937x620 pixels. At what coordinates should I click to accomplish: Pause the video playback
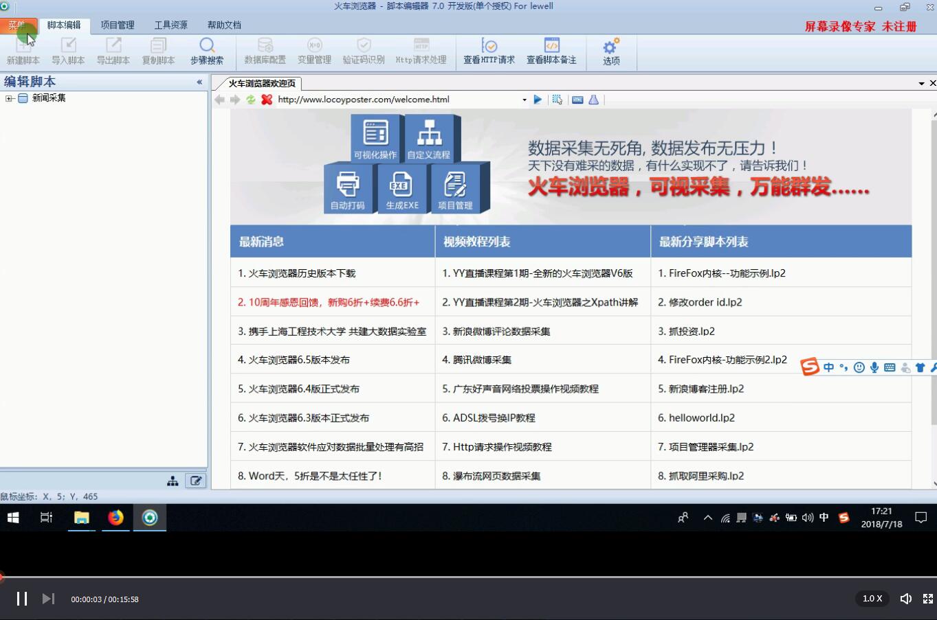pos(22,599)
